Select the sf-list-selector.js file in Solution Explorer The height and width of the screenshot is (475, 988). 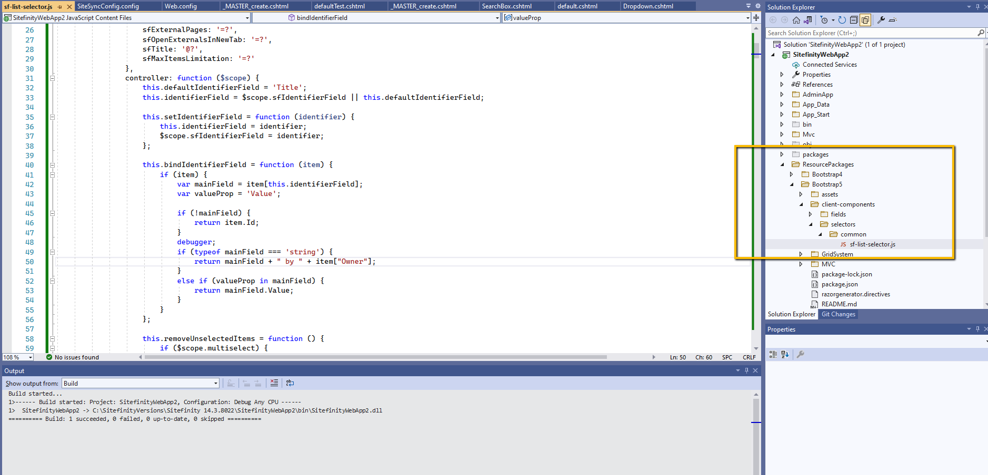(x=871, y=244)
